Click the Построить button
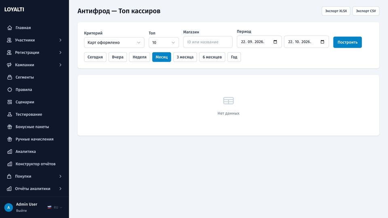The width and height of the screenshot is (388, 218). (x=348, y=42)
